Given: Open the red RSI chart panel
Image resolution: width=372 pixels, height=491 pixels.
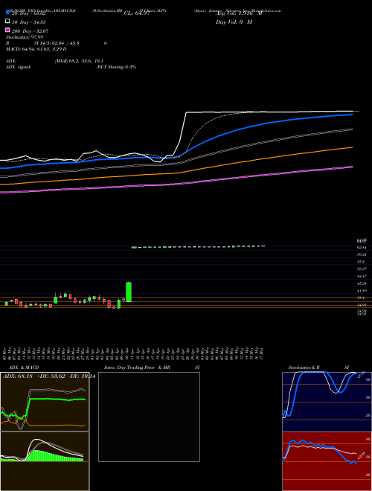Looking at the screenshot, I should [x=327, y=461].
